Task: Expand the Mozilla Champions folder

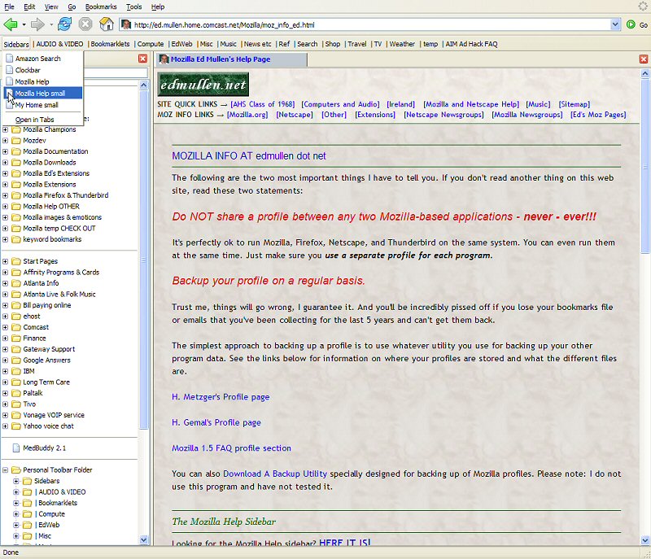Action: 6,129
